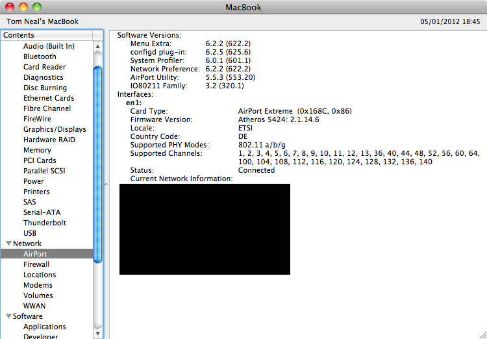Click Locale value ETSI
Screen dimensions: 487x339
[245, 128]
